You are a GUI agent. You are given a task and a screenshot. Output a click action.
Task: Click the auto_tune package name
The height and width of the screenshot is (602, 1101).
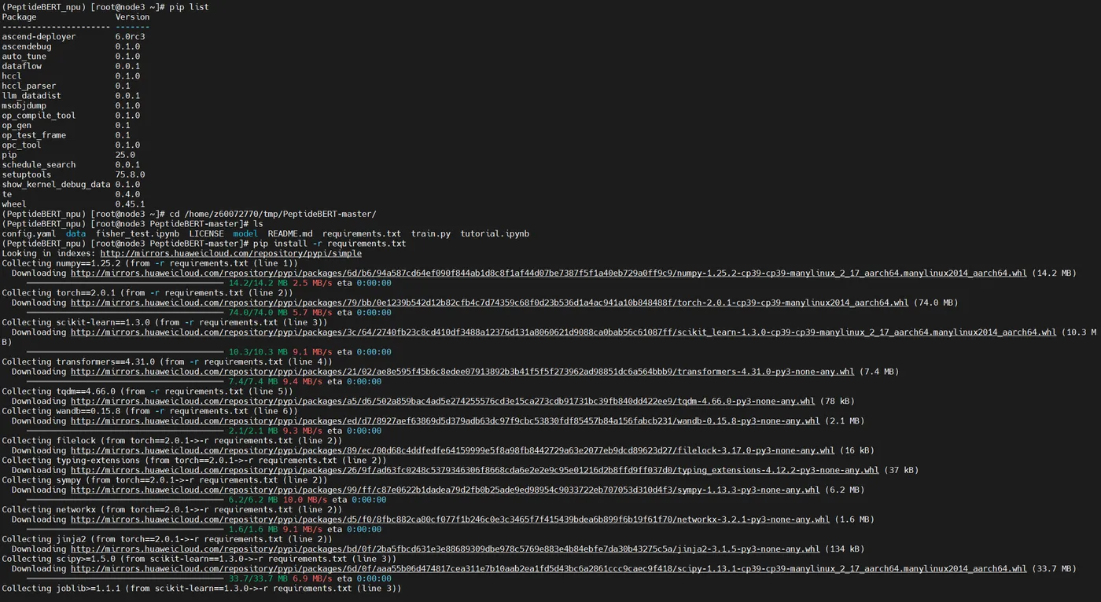[24, 57]
